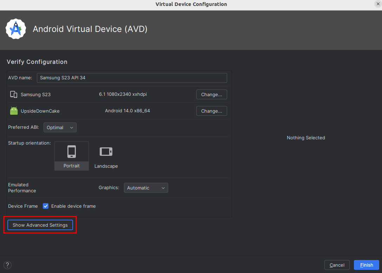Toggle the Enable device frame checkbox
This screenshot has width=382, height=273.
click(x=46, y=206)
